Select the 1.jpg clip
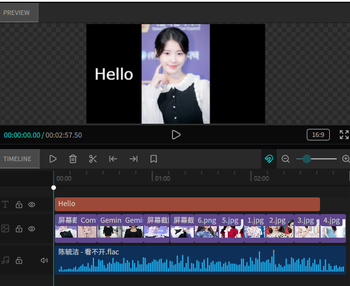 click(255, 228)
